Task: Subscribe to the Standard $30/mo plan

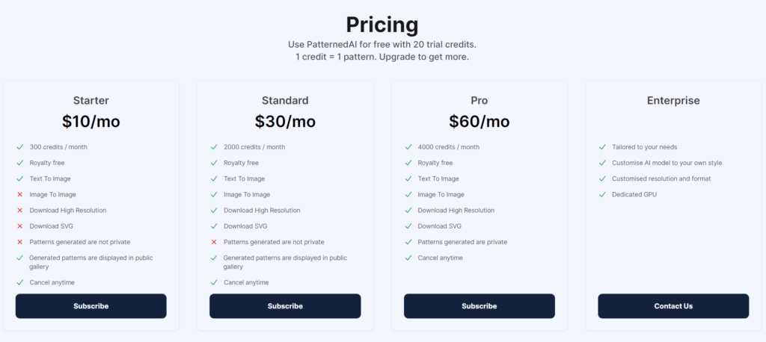Action: click(x=285, y=306)
